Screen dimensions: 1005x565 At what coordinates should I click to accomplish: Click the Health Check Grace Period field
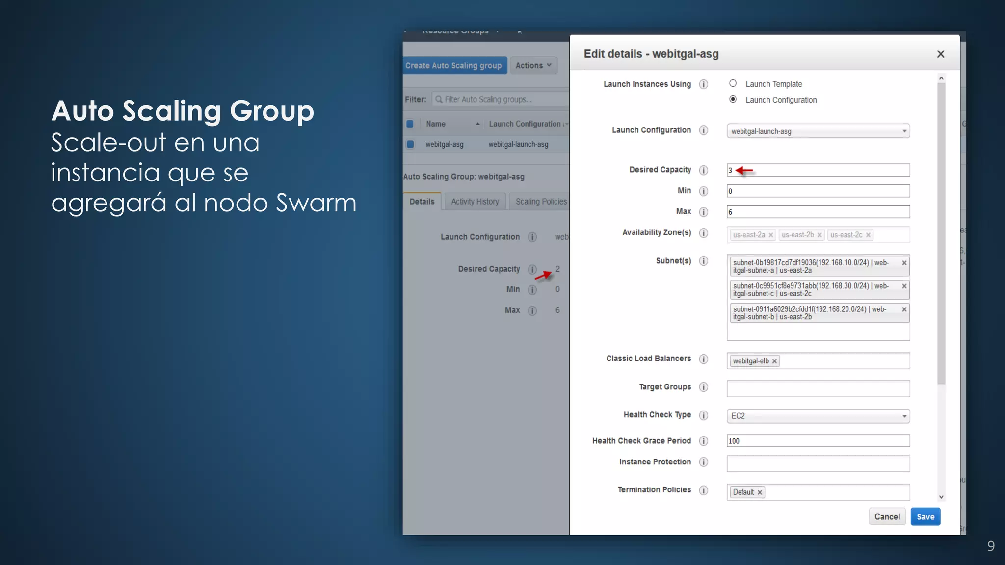(x=818, y=441)
